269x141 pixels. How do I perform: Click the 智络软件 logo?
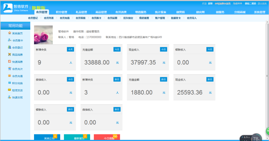(16, 8)
